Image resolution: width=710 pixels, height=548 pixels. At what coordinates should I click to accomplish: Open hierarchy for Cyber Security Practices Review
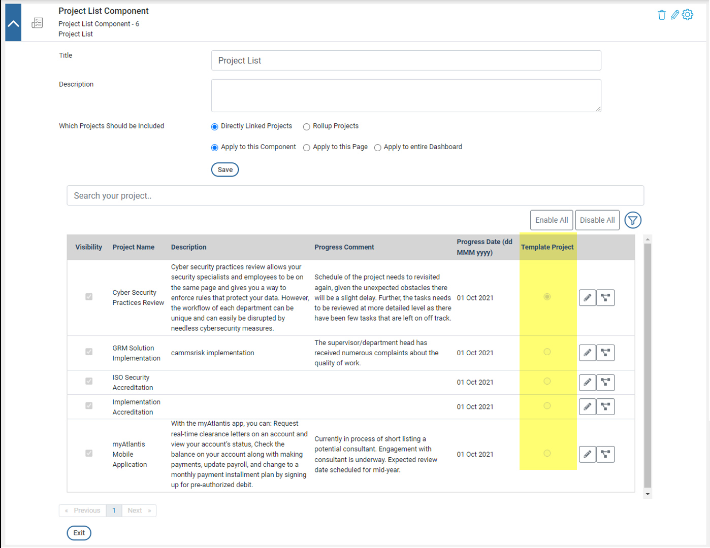(605, 298)
